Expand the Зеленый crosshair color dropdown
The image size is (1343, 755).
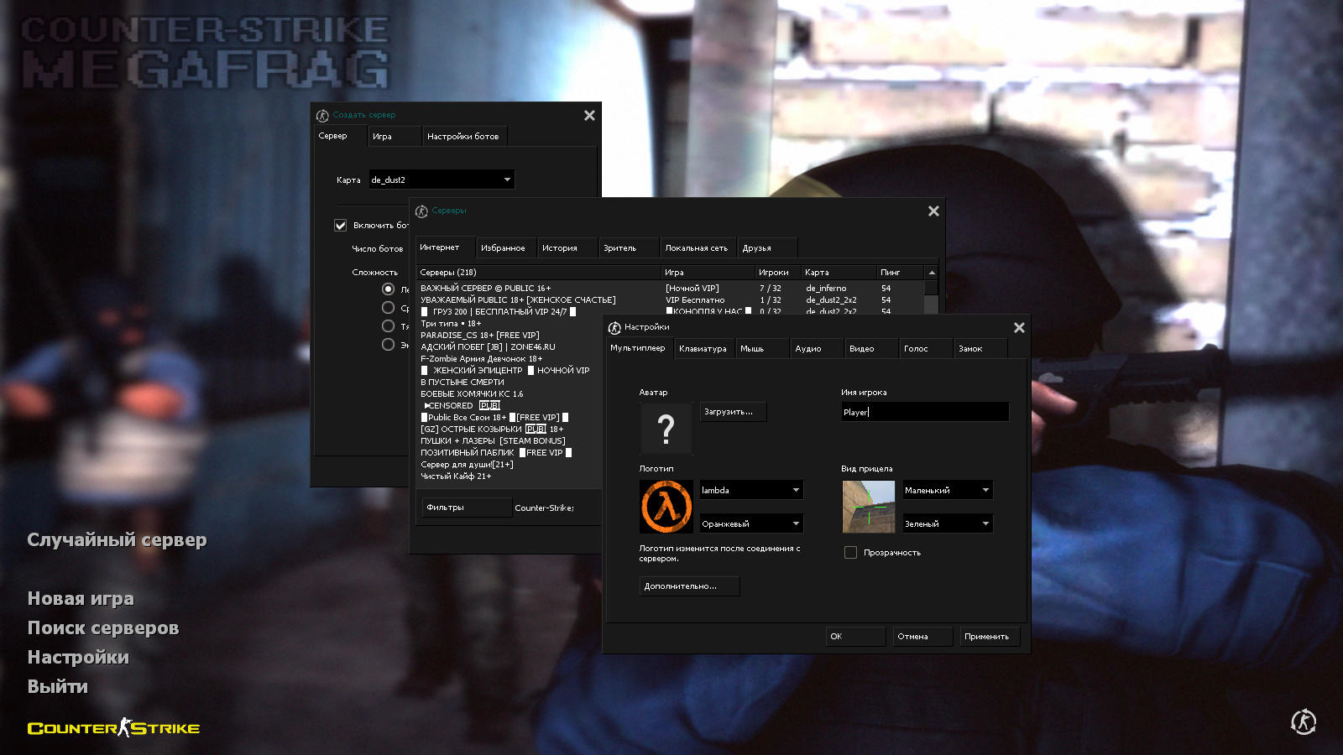tap(947, 523)
